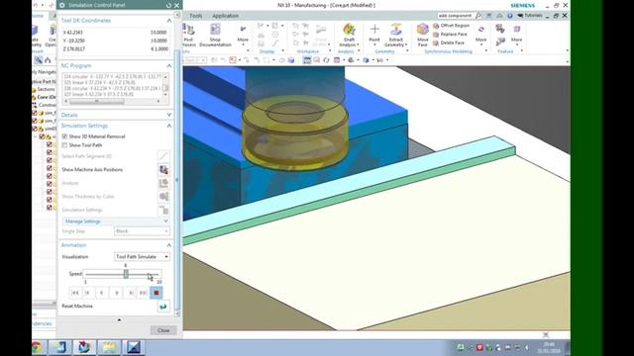Click Simulation Settings icon in the panel

(163, 210)
